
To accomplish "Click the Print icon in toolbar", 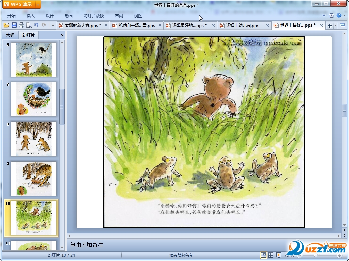I will [21, 25].
